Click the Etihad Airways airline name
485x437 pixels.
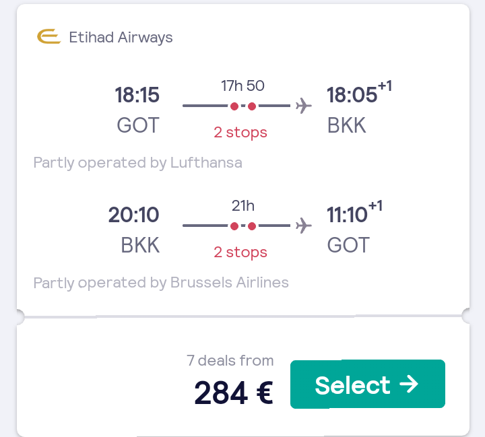pyautogui.click(x=121, y=38)
